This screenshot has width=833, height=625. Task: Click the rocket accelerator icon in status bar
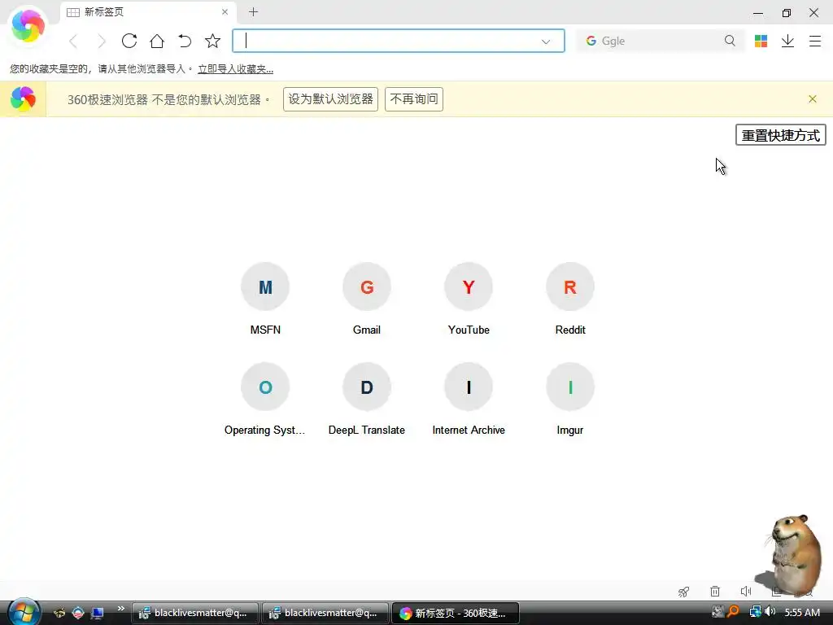[x=683, y=591]
